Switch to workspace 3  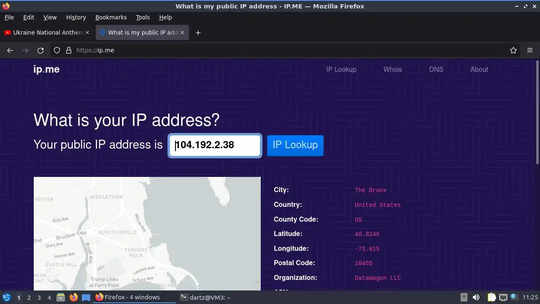point(39,297)
